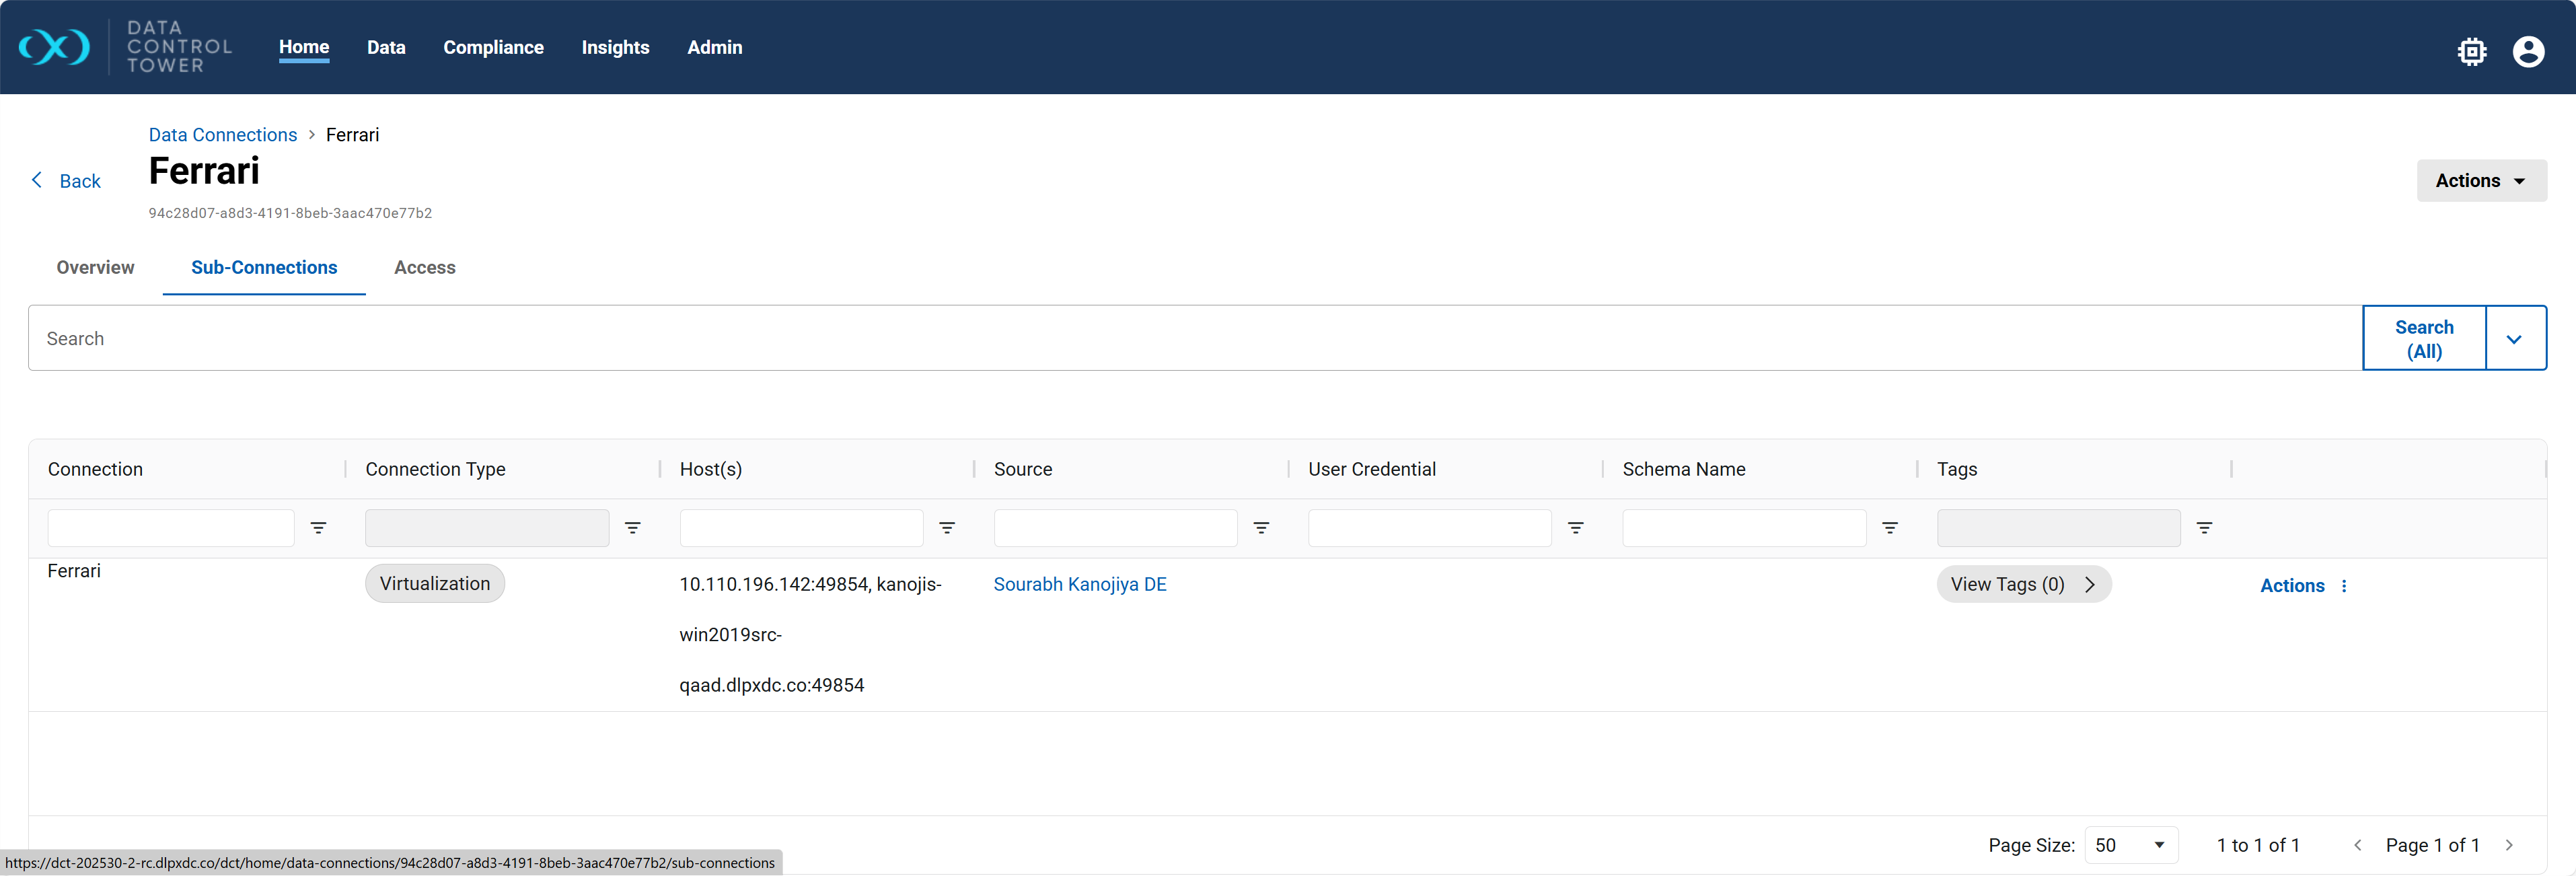This screenshot has width=2576, height=876.
Task: Go to next page arrow
Action: 2508,845
